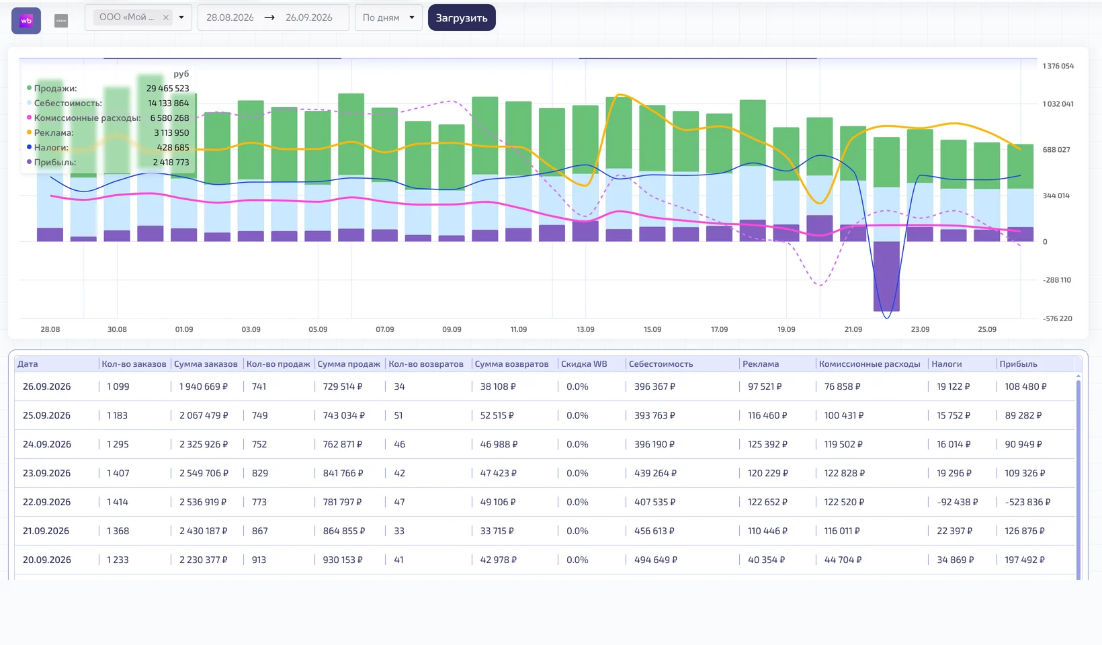Toggle Реклама series in chart legend
This screenshot has height=645, width=1102.
click(50, 132)
